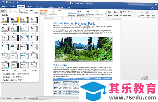Click the Take a Hike heading
The height and width of the screenshot is (102, 158).
60,65
